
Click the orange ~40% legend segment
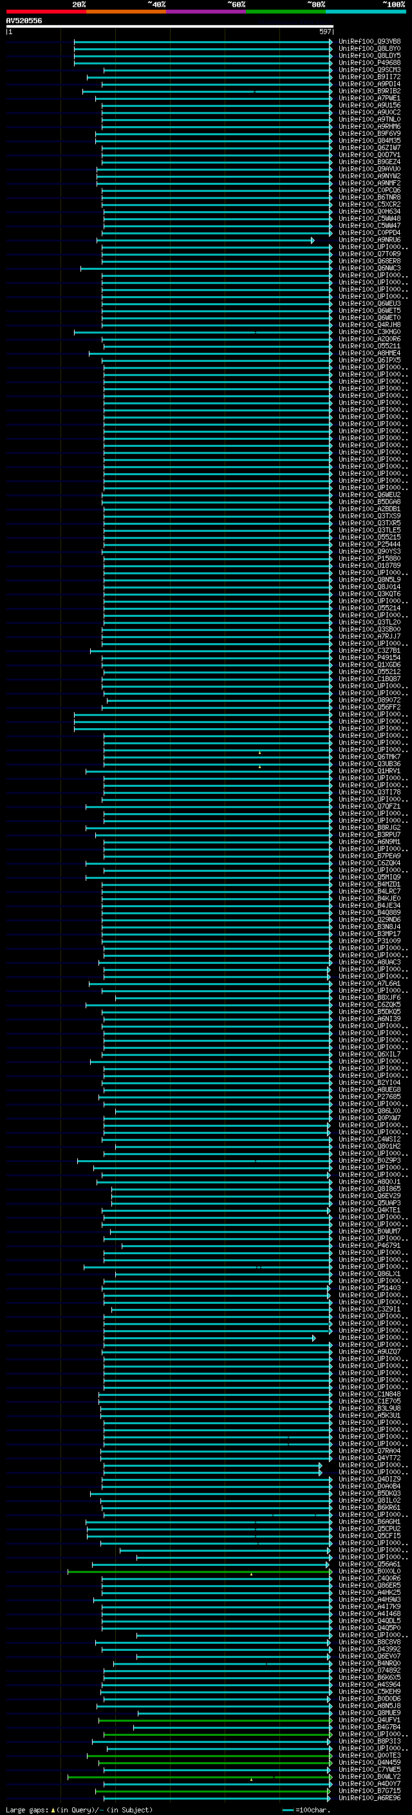click(x=126, y=12)
